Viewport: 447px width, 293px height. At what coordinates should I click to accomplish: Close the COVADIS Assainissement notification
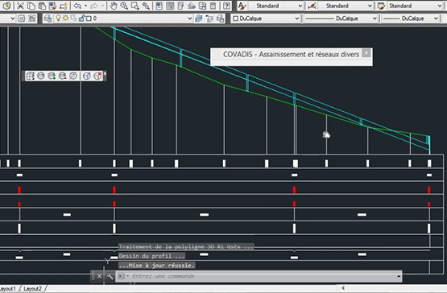click(x=366, y=53)
